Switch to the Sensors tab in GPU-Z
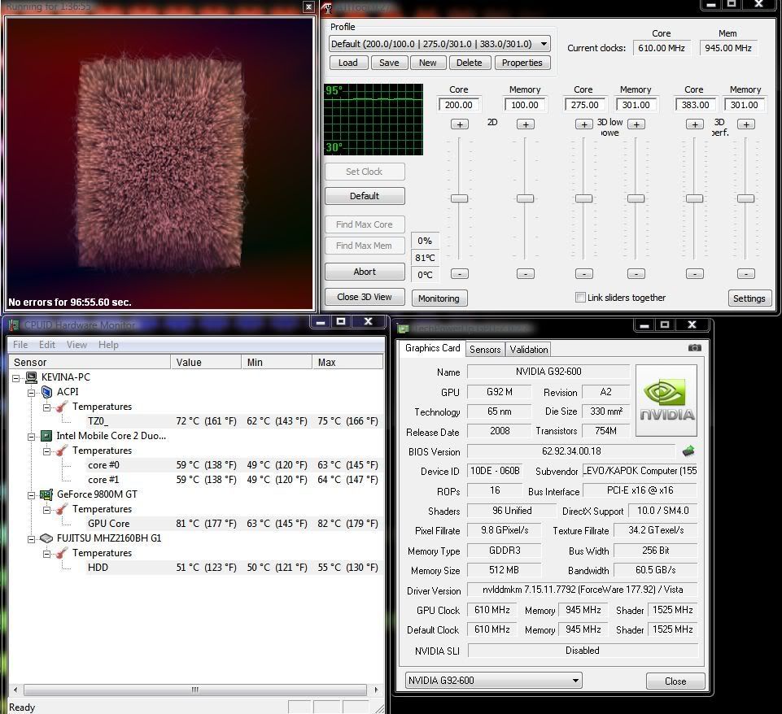 485,350
